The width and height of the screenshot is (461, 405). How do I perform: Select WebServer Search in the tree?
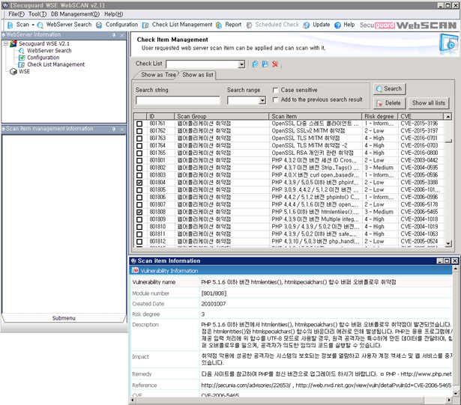tap(49, 51)
